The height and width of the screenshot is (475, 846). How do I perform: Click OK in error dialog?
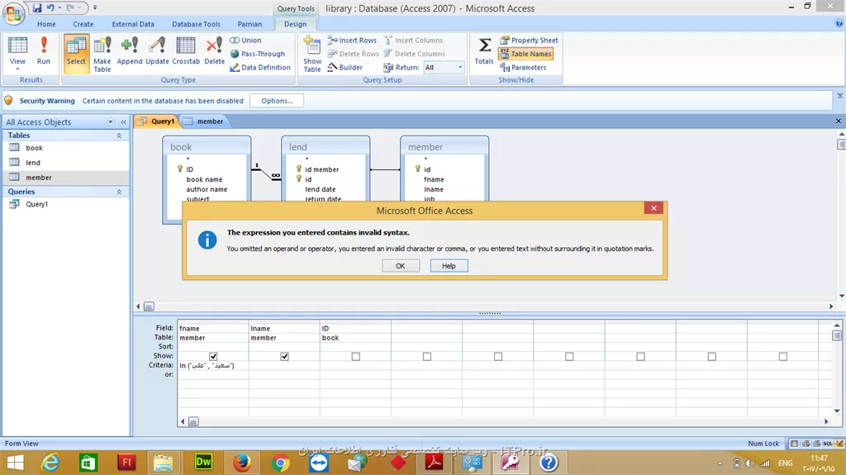[x=401, y=265]
